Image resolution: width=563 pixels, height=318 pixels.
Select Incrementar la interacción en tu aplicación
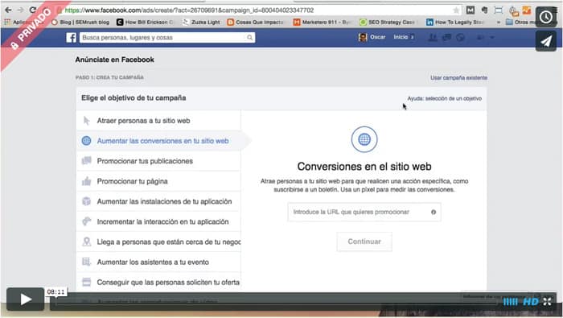(158, 221)
